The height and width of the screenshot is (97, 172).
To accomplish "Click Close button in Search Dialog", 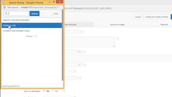I will pos(56,14).
